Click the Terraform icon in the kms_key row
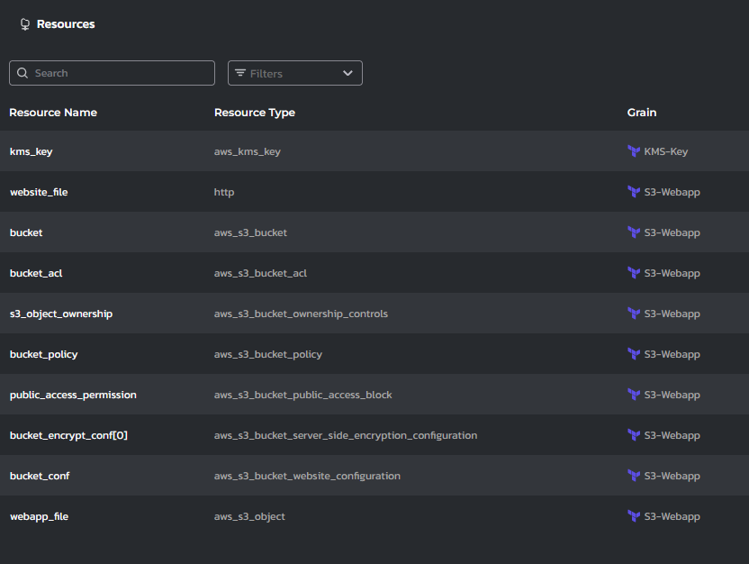749x564 pixels. coord(634,151)
